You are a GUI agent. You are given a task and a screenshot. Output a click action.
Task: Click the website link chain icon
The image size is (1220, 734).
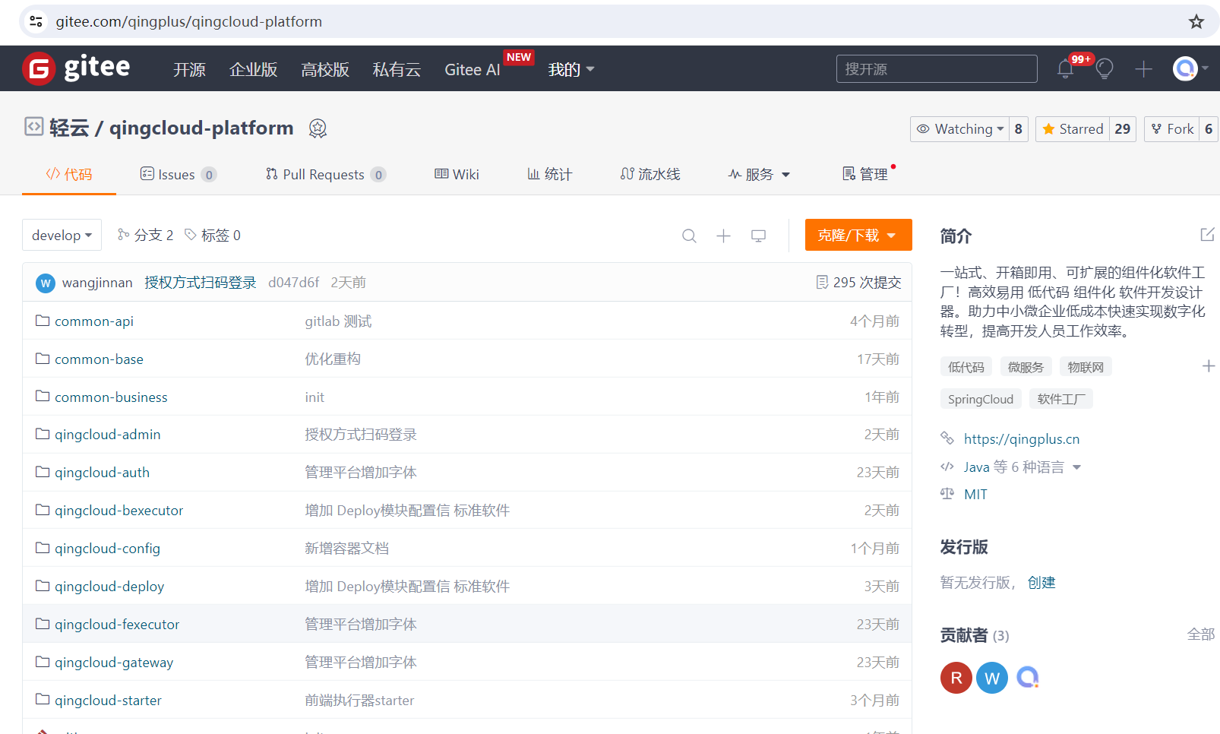(x=947, y=438)
